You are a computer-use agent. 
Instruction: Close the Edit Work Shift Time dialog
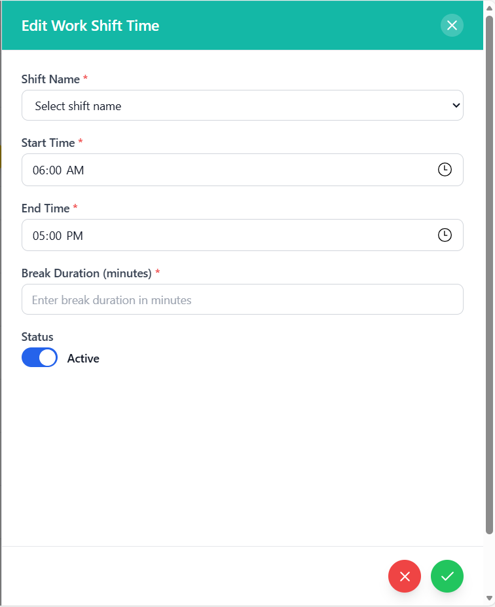(452, 26)
